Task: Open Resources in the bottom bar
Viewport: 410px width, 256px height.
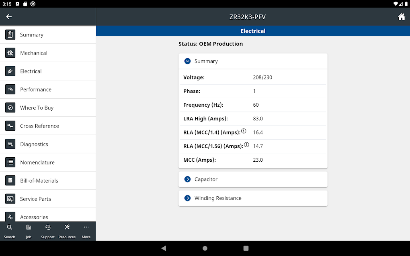Action: pyautogui.click(x=67, y=231)
